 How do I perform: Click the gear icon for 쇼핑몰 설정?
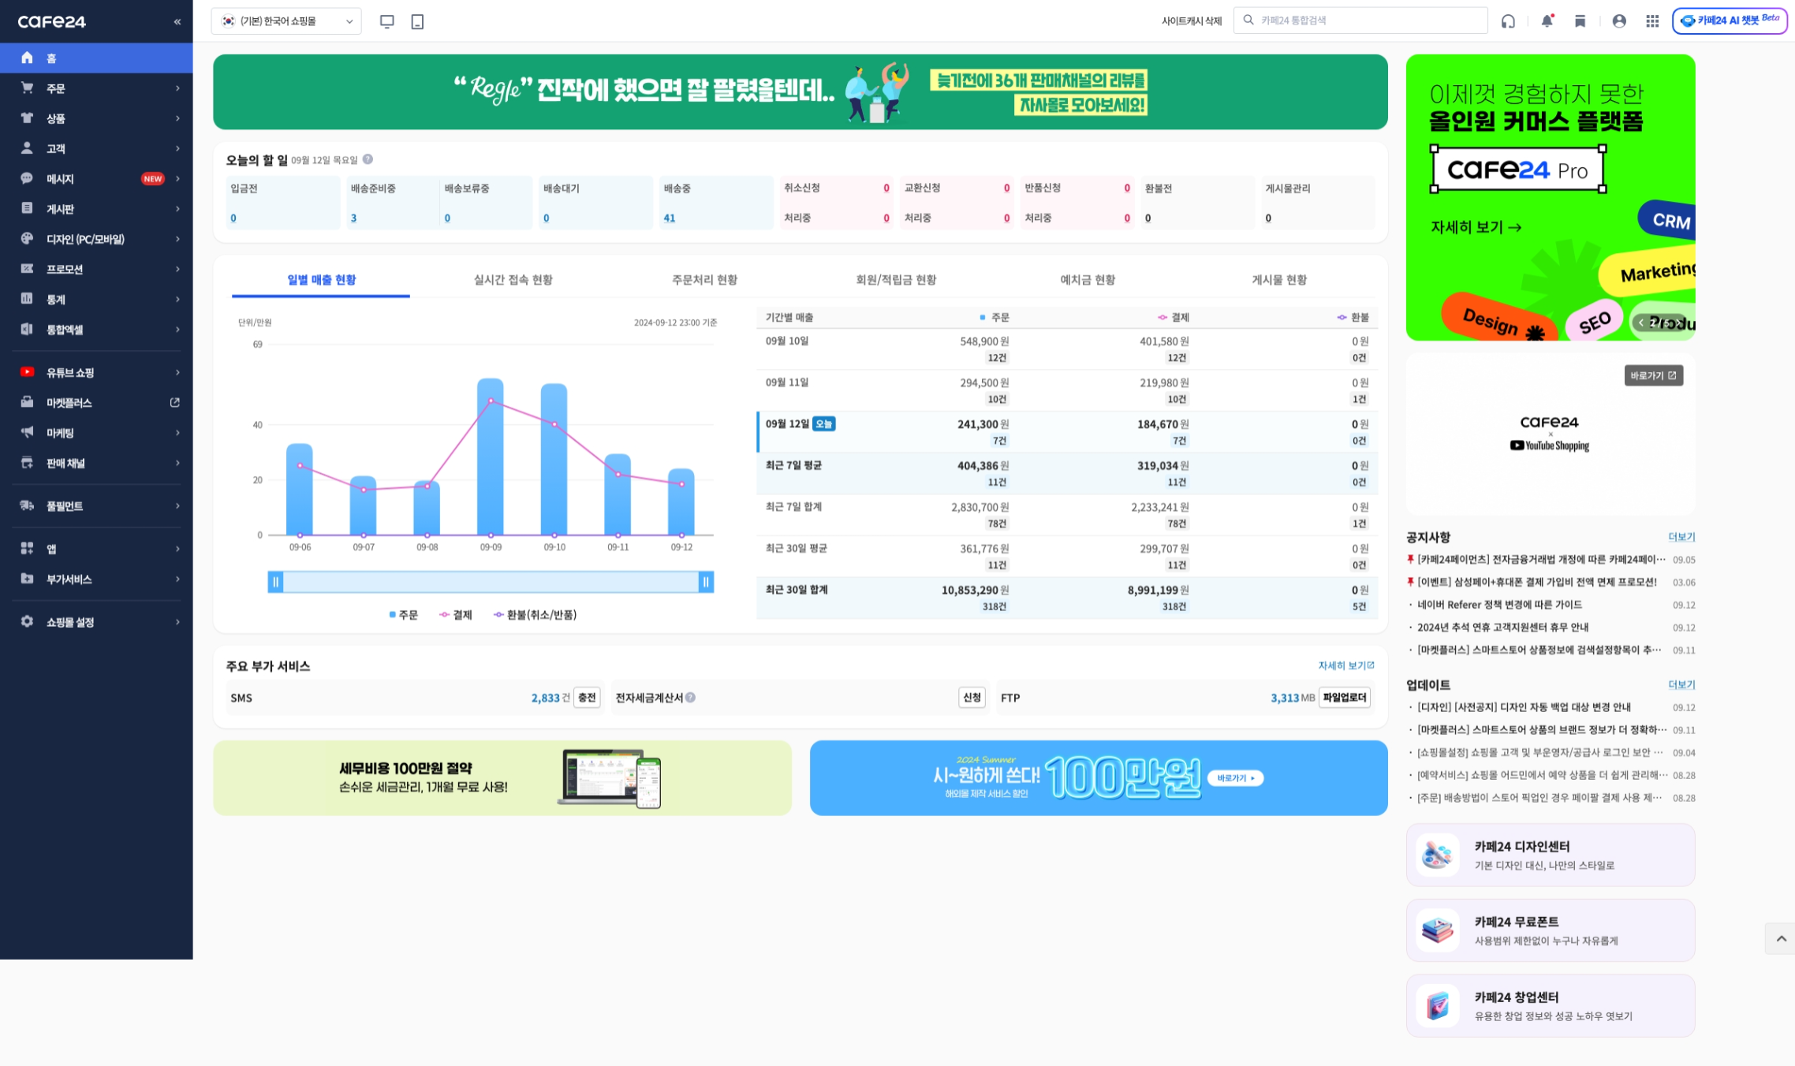point(27,621)
